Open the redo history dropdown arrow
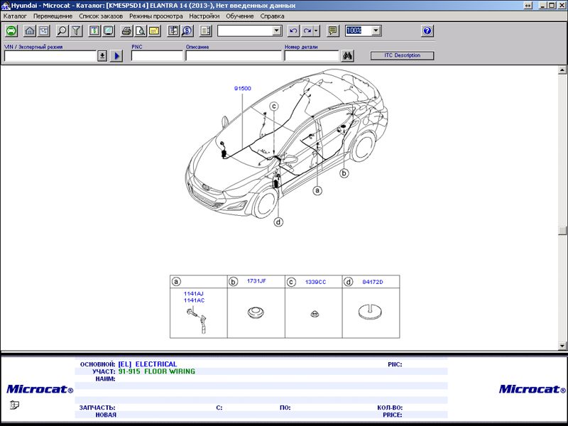This screenshot has height=426, width=568. pyautogui.click(x=316, y=31)
